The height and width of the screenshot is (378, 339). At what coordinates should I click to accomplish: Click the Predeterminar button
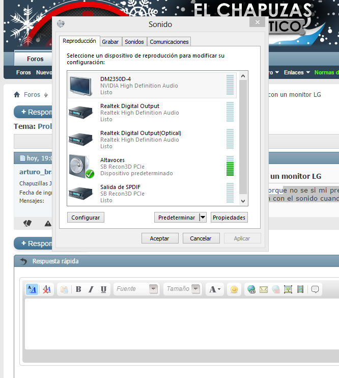(177, 218)
